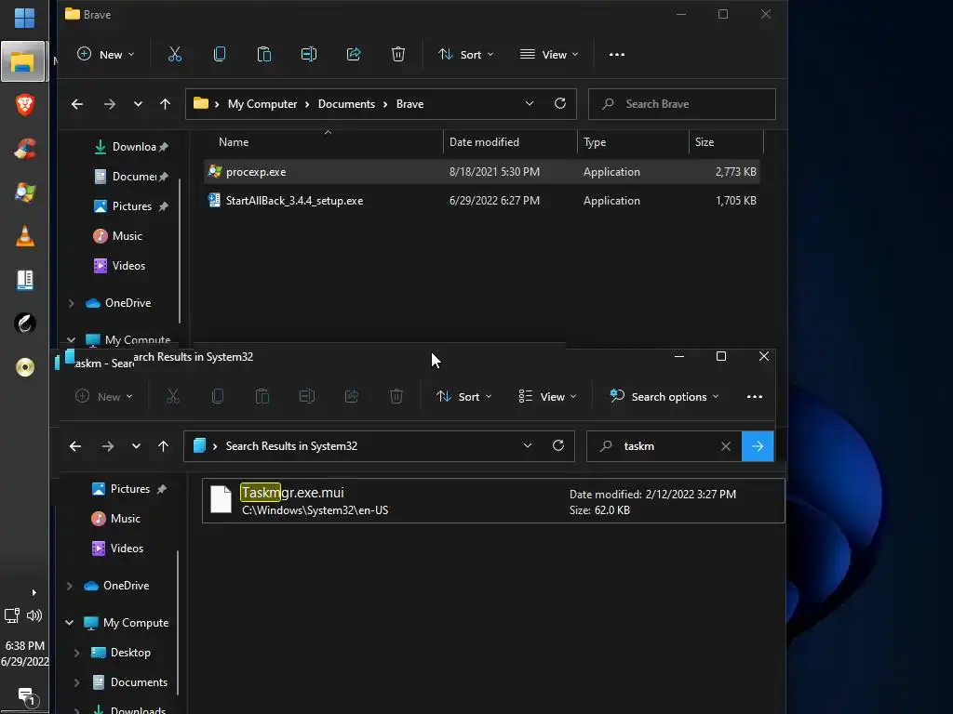Open New dropdown in Brave window

coord(106,55)
